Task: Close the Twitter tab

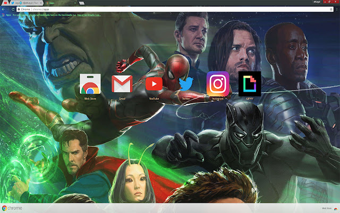Action: click(x=41, y=3)
